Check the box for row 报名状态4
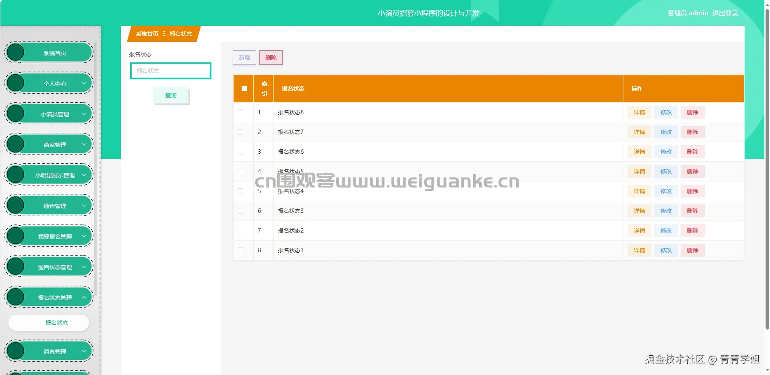 (240, 191)
